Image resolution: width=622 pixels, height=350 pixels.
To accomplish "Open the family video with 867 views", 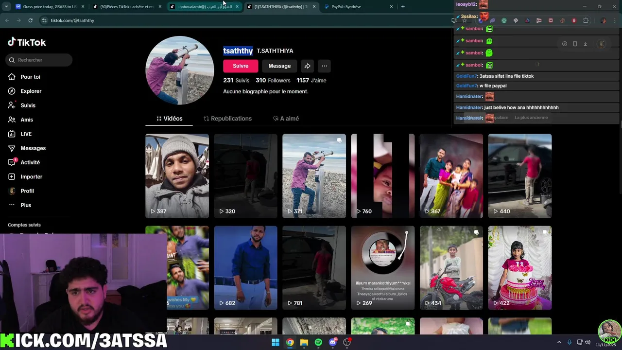I will 451,176.
